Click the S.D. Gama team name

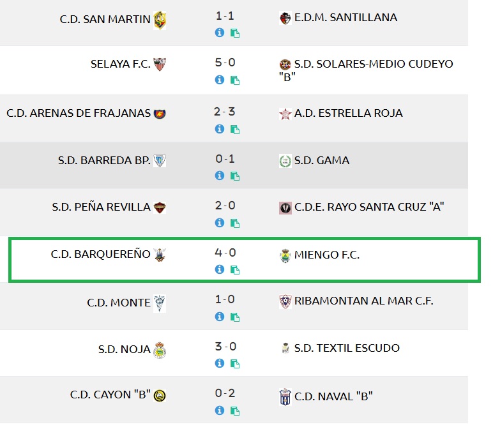pos(322,160)
